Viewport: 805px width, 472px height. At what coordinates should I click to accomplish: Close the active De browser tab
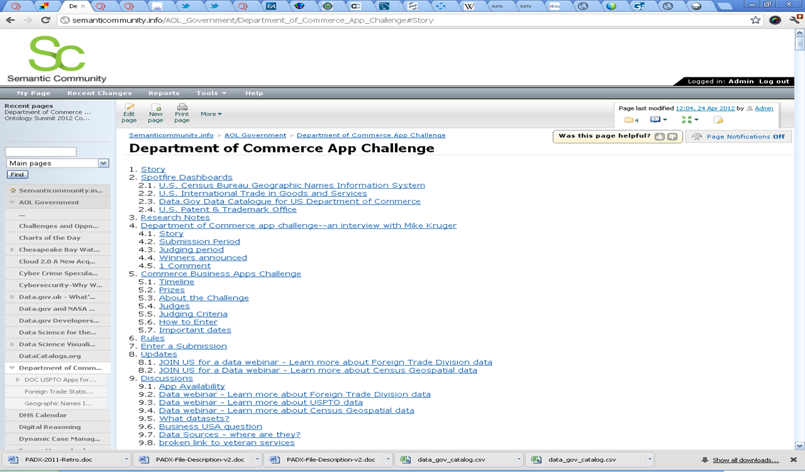[83, 6]
